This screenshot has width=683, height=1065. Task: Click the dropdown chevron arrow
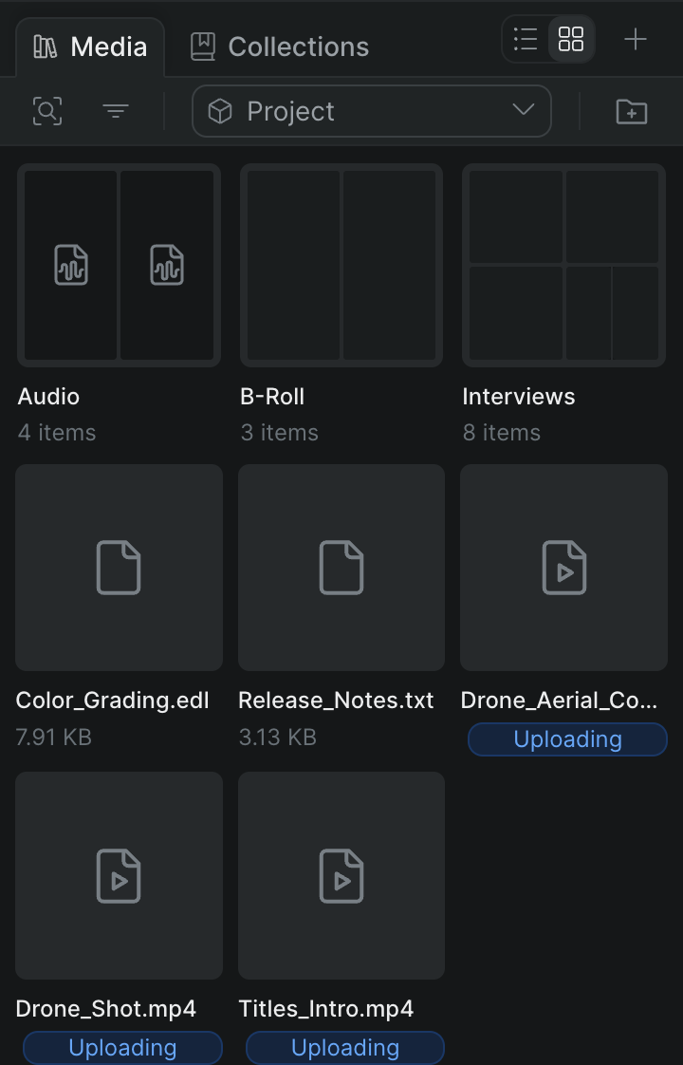[523, 109]
